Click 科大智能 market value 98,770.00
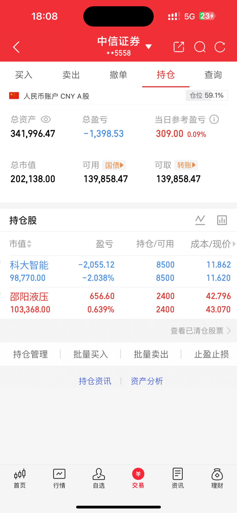Screen dimensions: 237x513 pos(28,278)
